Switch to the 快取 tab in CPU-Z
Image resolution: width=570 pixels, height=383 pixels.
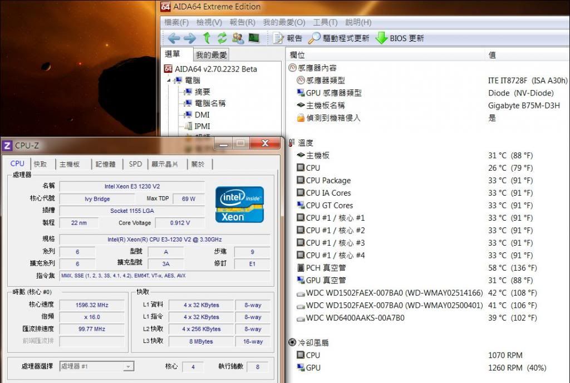pos(40,164)
